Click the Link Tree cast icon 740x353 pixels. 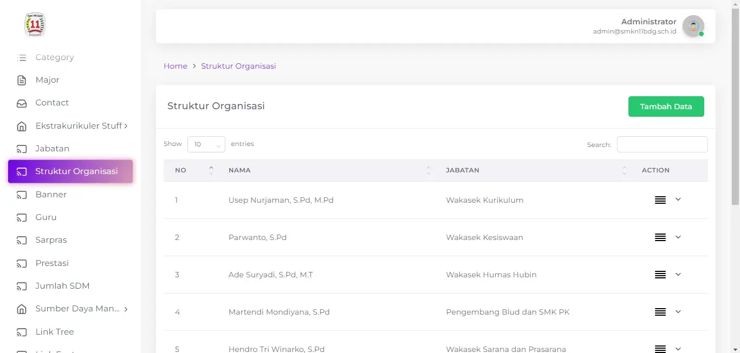click(x=22, y=332)
